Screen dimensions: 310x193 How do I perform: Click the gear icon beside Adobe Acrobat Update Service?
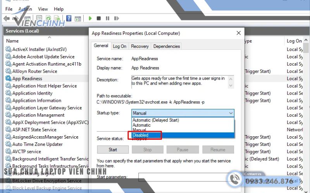tap(8, 56)
